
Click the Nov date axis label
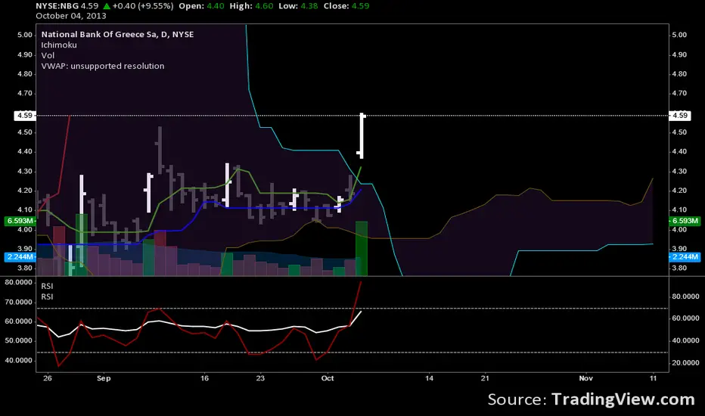click(585, 378)
